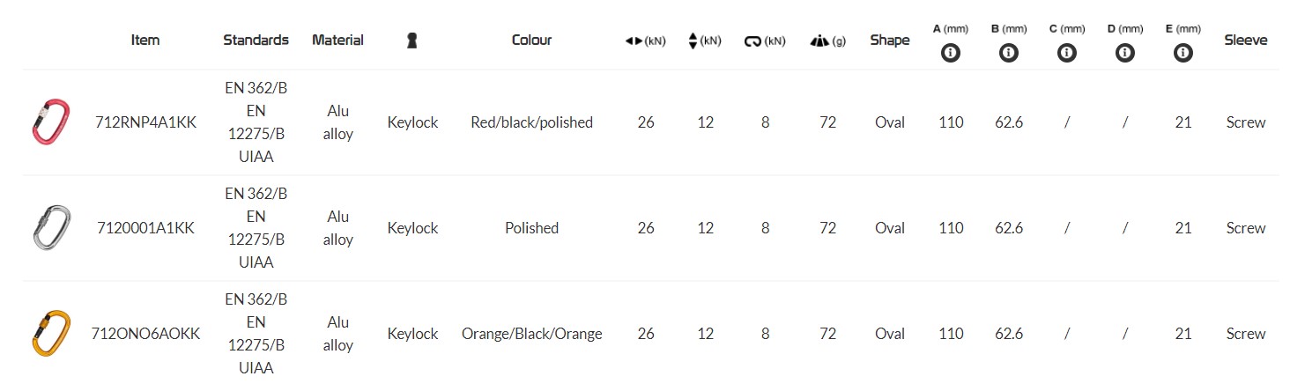This screenshot has width=1290, height=391.
Task: Open the orange carabiner thumbnail image
Action: coord(43,334)
